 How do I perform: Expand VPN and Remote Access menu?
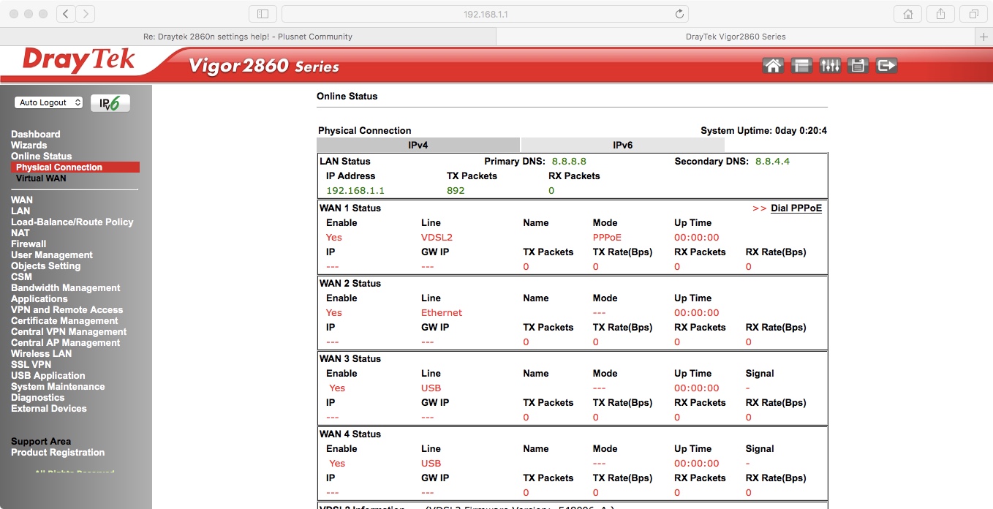67,310
